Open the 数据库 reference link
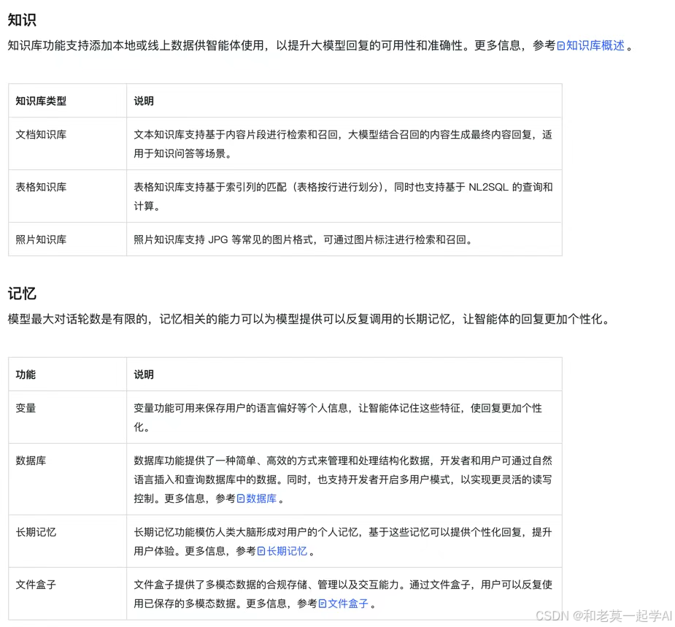The image size is (675, 627). [x=261, y=499]
